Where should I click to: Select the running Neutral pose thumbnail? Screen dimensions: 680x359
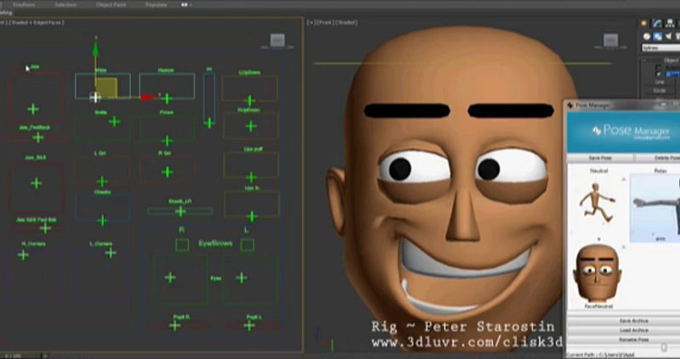pyautogui.click(x=598, y=203)
